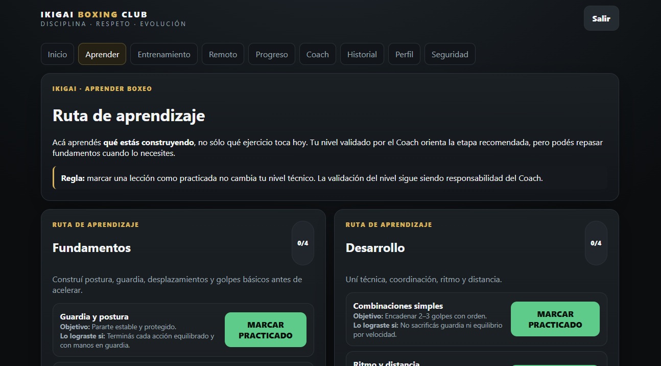
Task: Click the Fundamentos card heading
Action: (91, 248)
